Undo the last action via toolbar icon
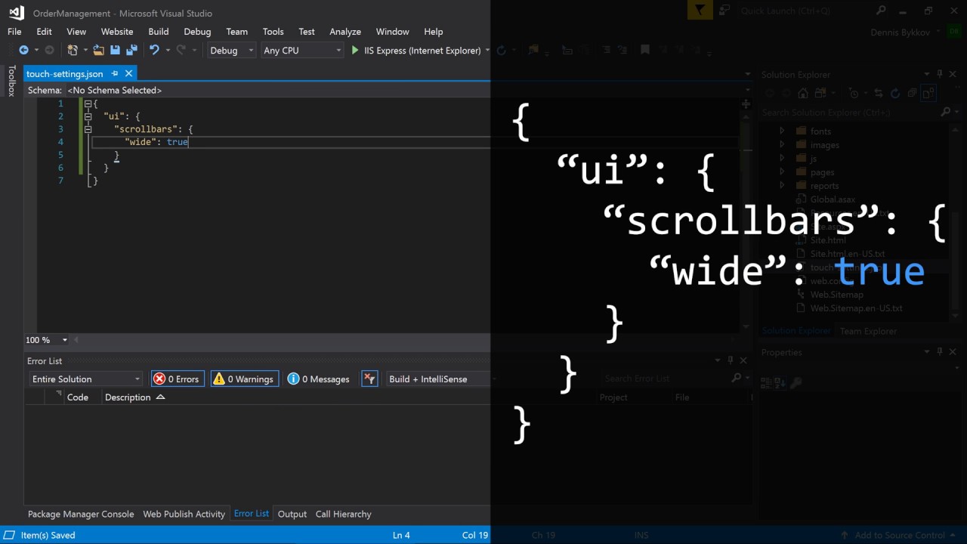 pos(154,50)
